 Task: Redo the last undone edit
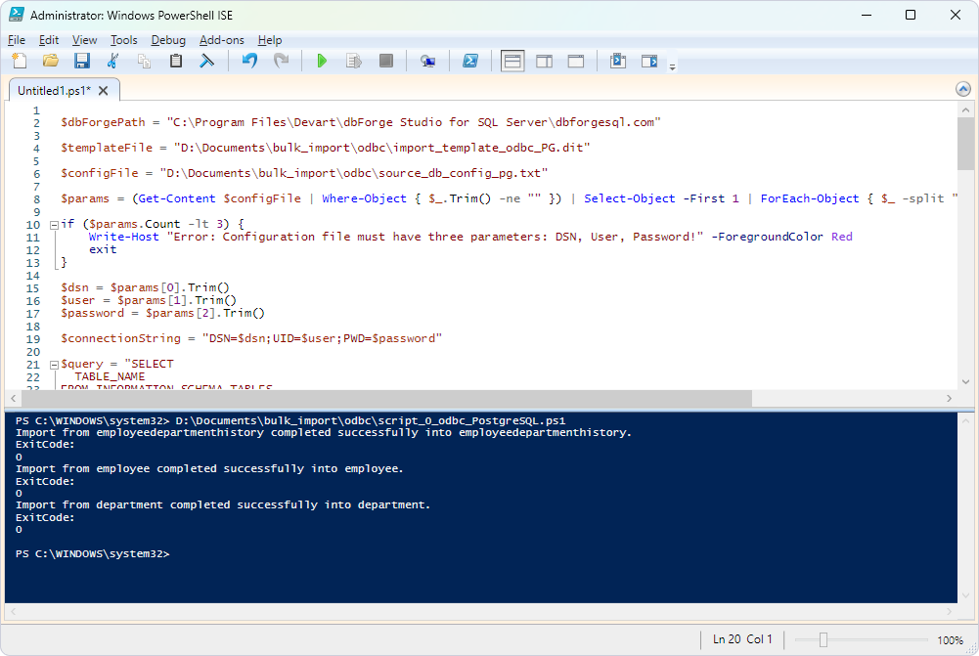pos(281,61)
